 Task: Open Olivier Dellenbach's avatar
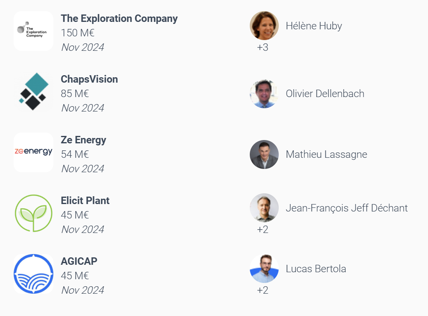point(264,94)
